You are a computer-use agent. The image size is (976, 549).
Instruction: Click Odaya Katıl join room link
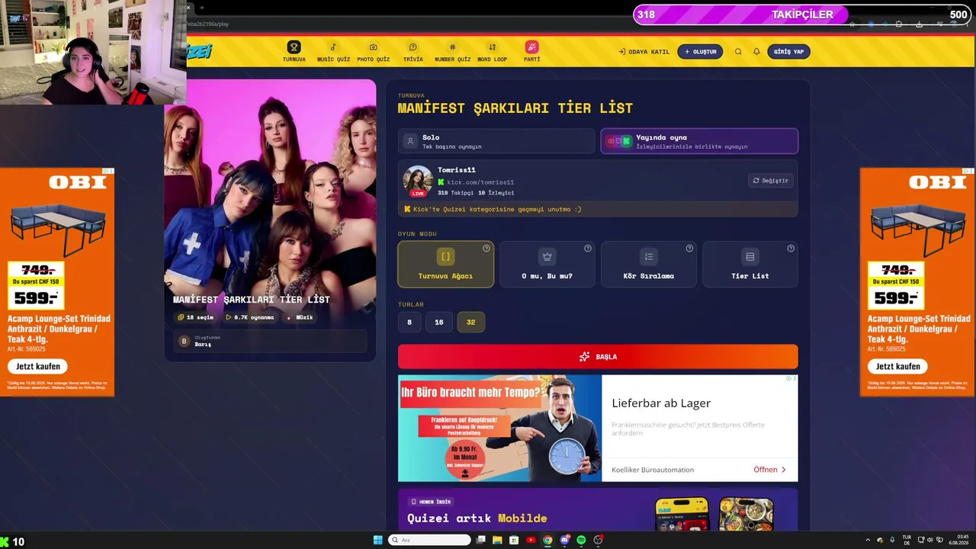coord(644,52)
